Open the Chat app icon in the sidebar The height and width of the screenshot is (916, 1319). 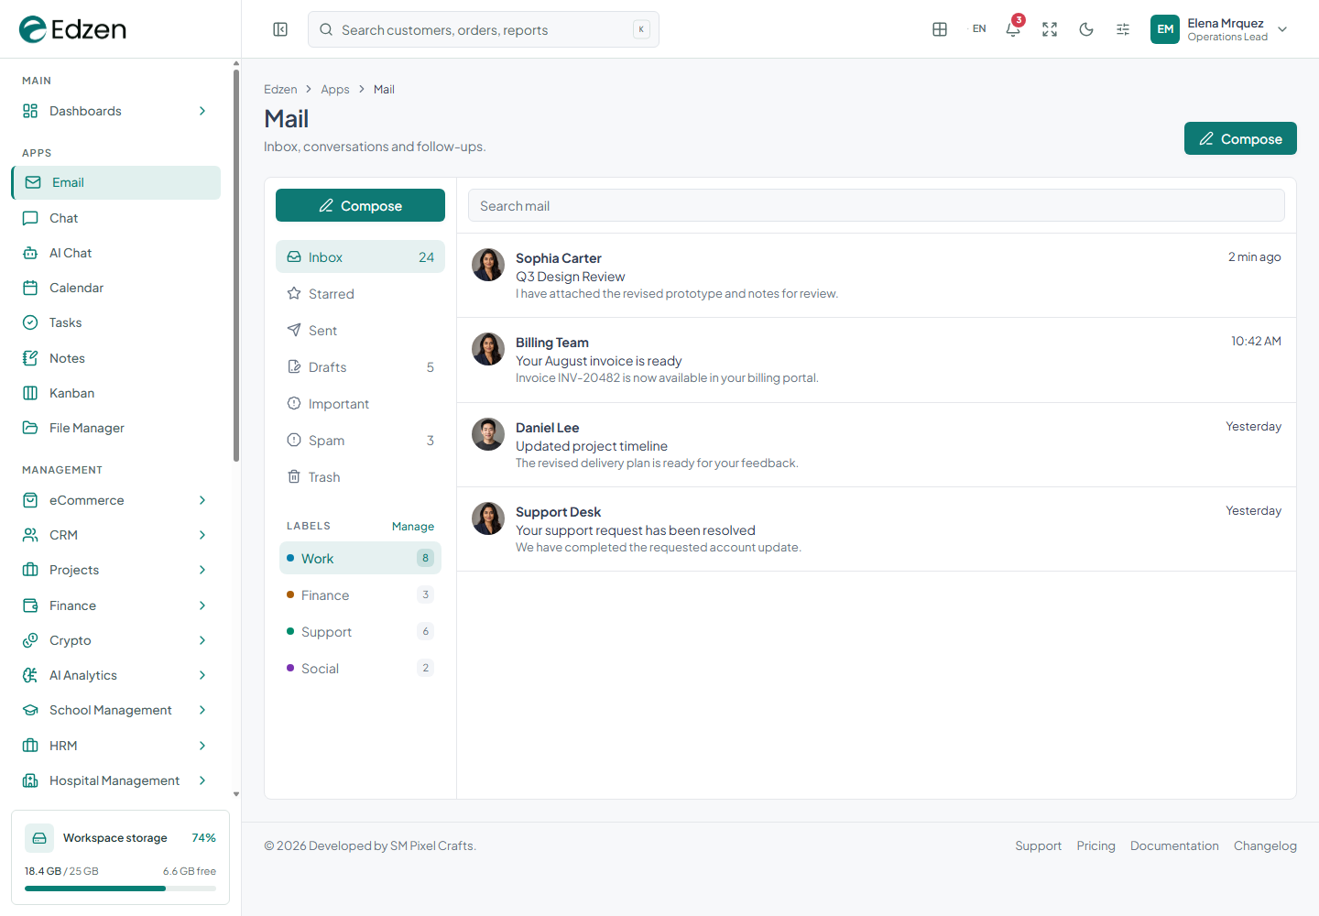(x=30, y=218)
